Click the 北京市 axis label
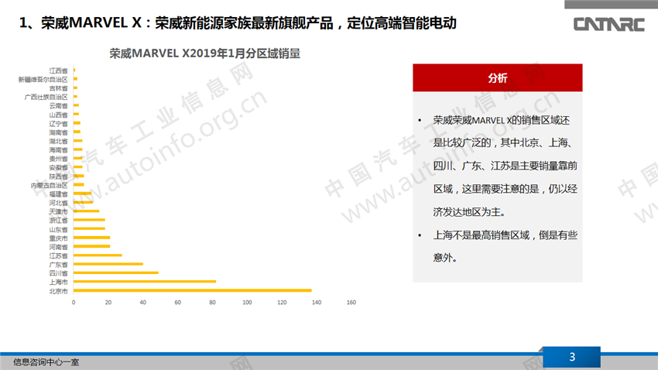The image size is (658, 370). pos(58,291)
